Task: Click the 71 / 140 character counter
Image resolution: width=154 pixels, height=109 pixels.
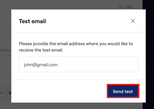Action: pyautogui.click(x=125, y=7)
